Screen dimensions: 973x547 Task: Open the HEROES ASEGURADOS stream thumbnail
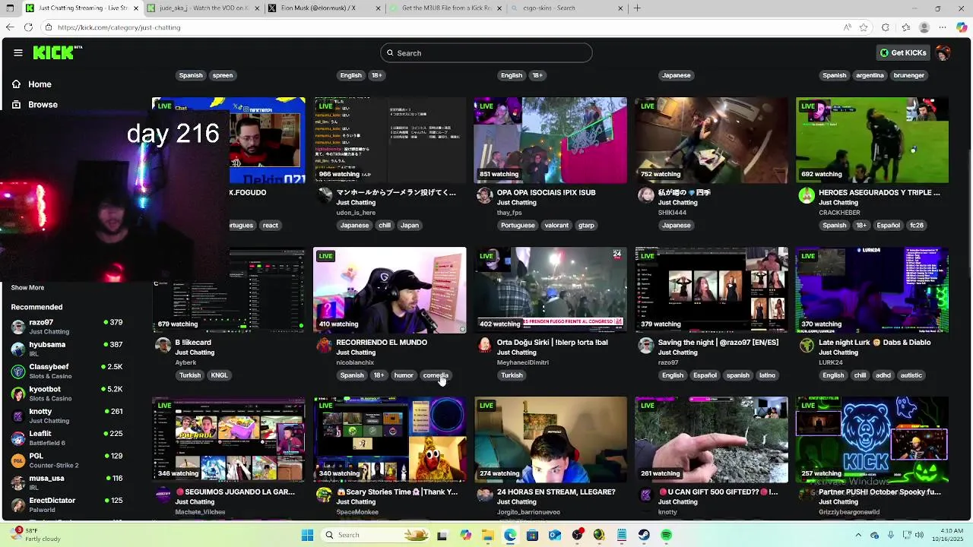pos(872,140)
